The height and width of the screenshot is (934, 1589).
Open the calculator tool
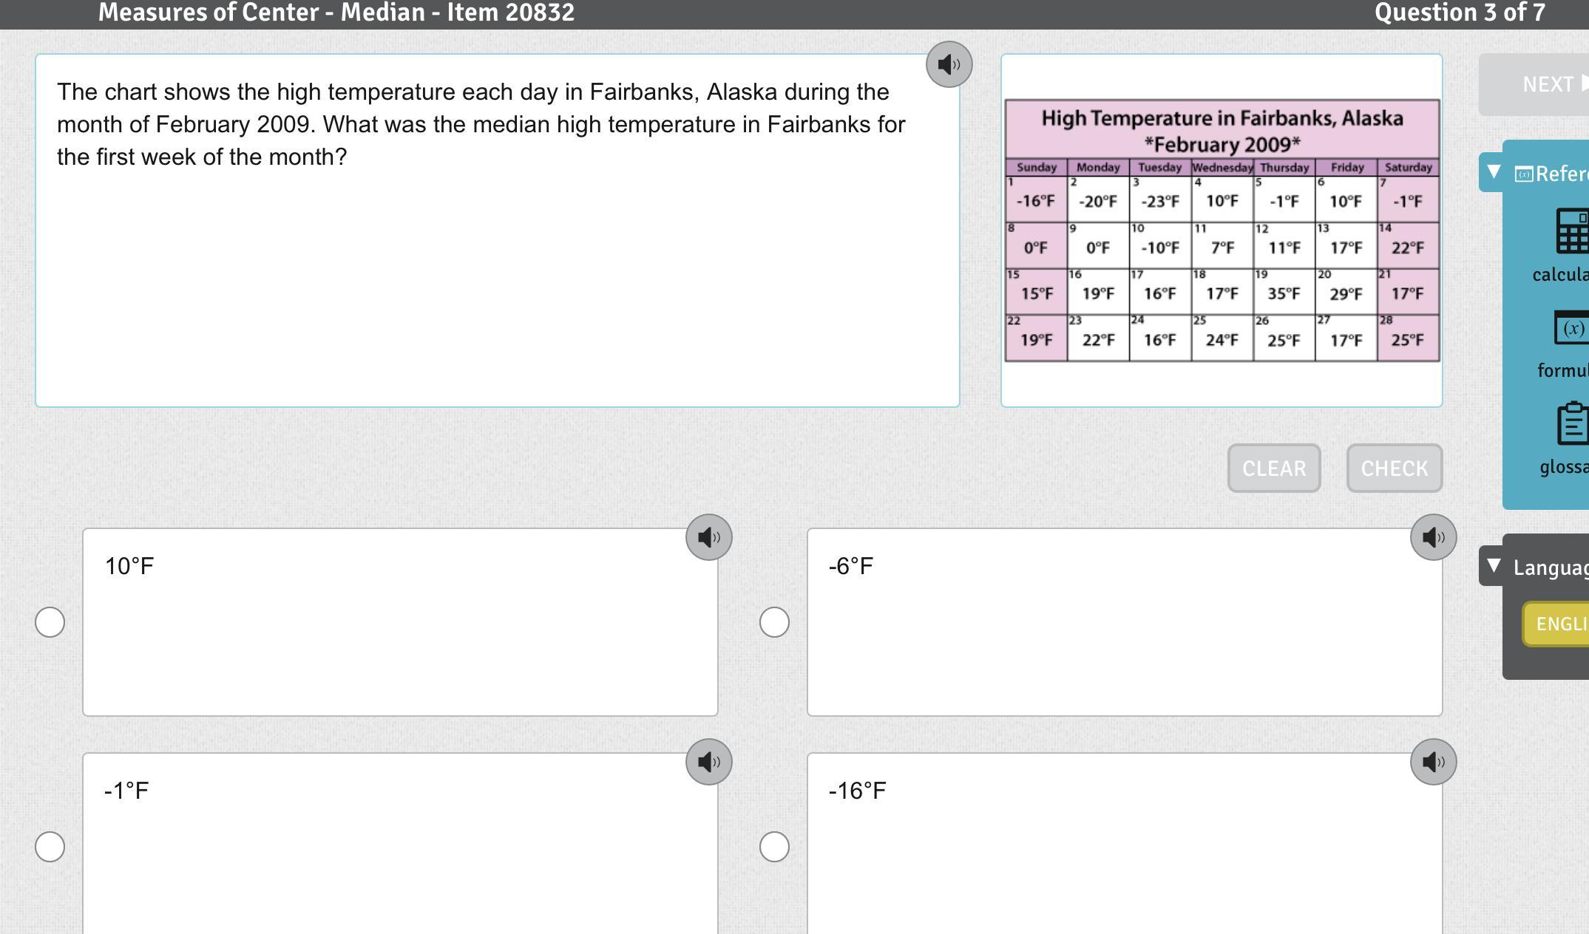pos(1572,231)
